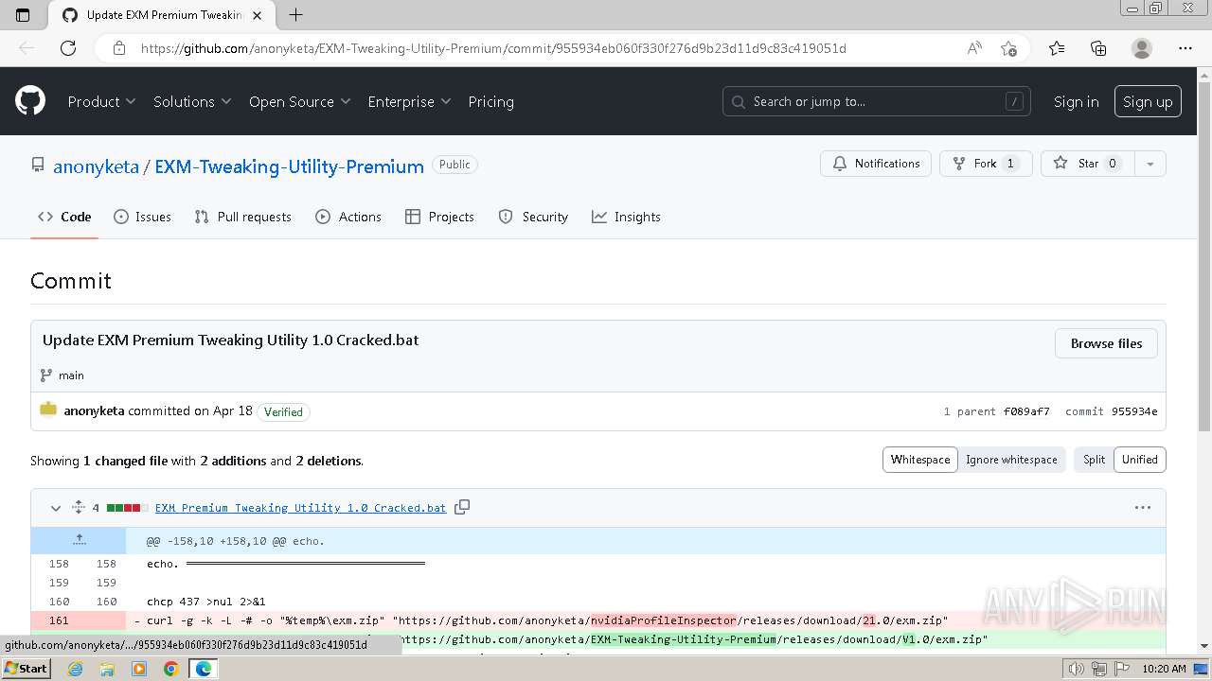Screen dimensions: 1212x681
Task: Open Google Chrome from taskbar
Action: point(171,669)
